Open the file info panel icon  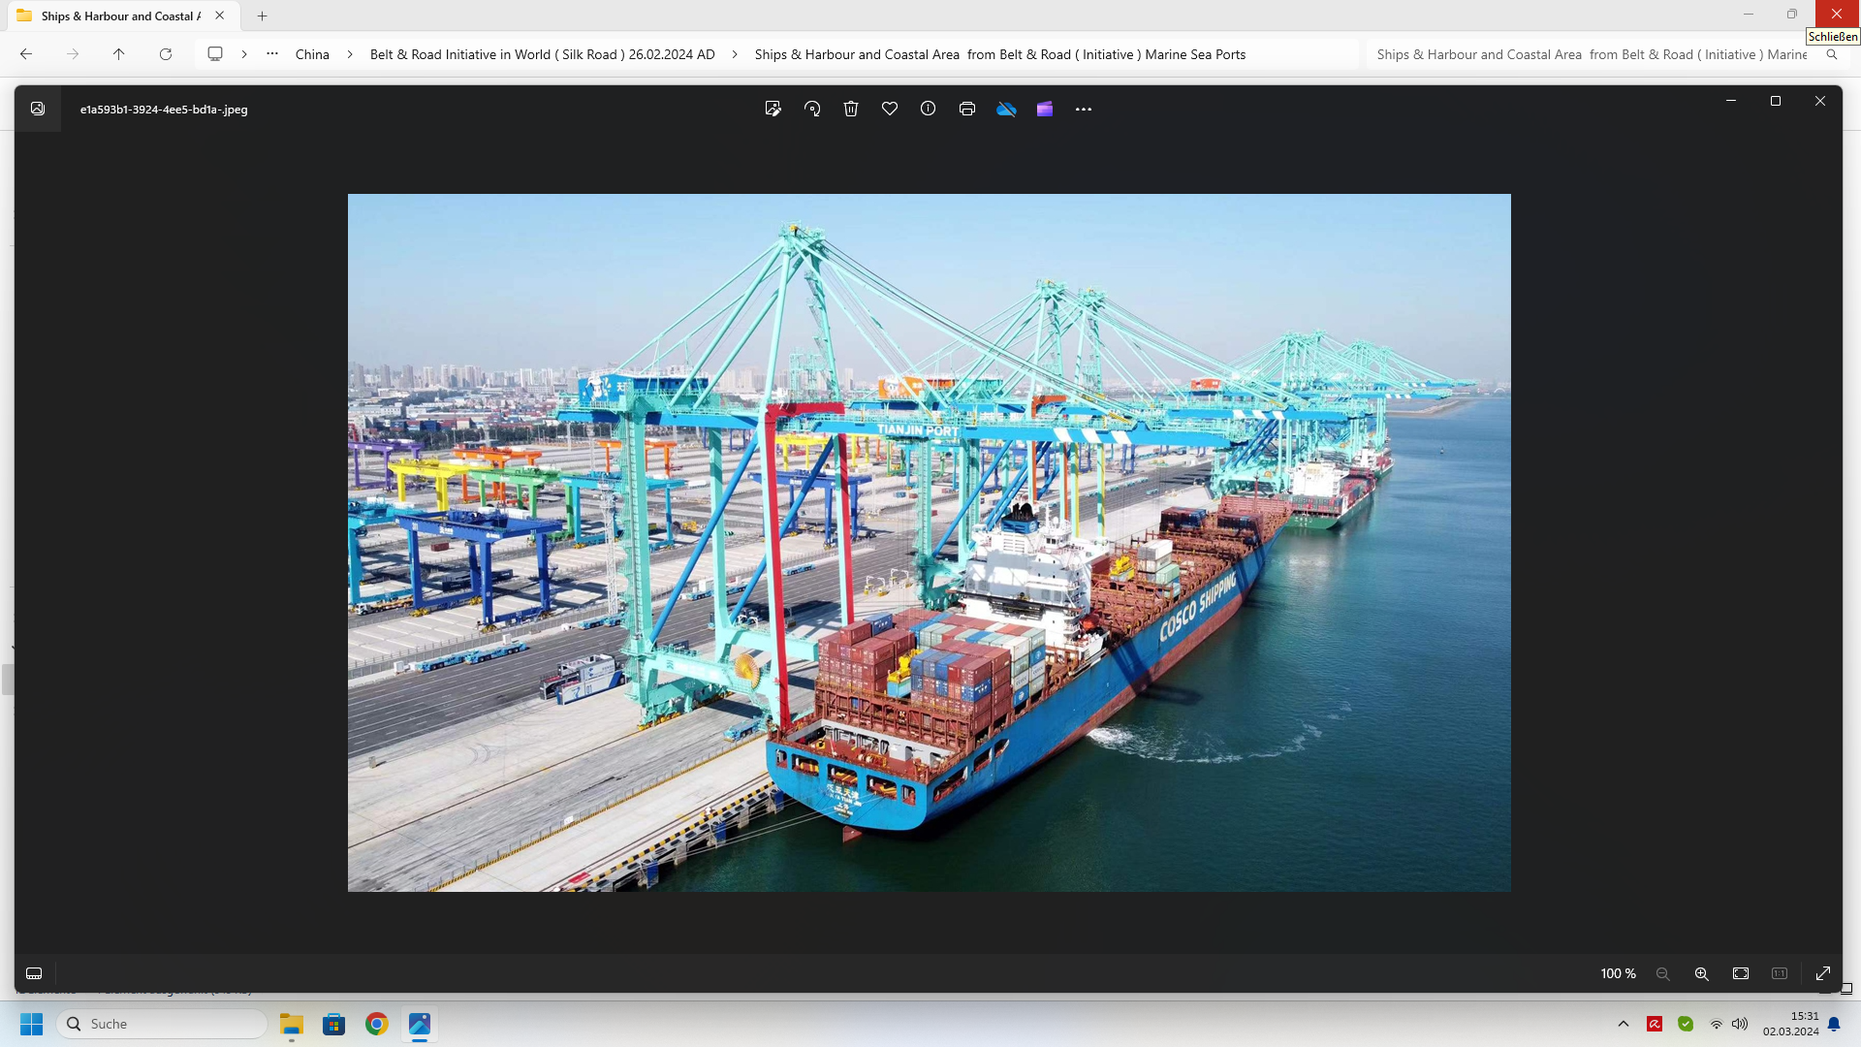[x=929, y=110]
